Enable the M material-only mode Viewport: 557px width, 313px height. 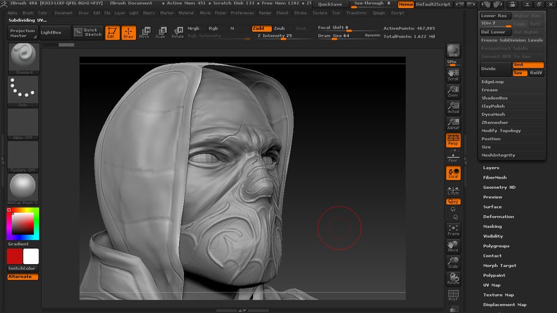pos(232,28)
